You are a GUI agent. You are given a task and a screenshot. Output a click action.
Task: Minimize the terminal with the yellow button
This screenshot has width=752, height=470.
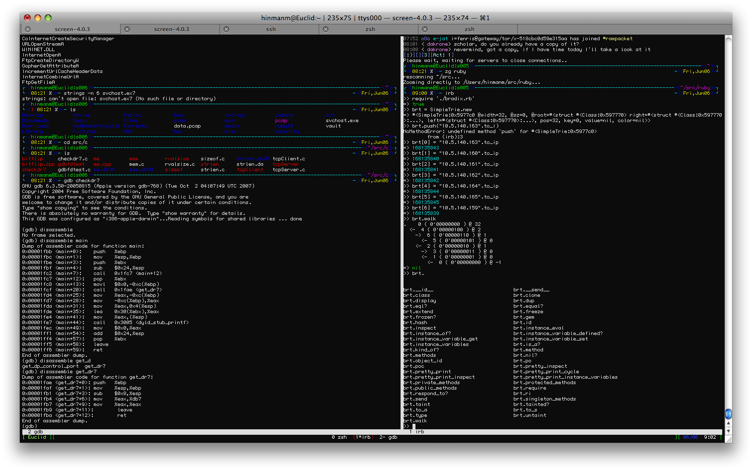[x=38, y=18]
